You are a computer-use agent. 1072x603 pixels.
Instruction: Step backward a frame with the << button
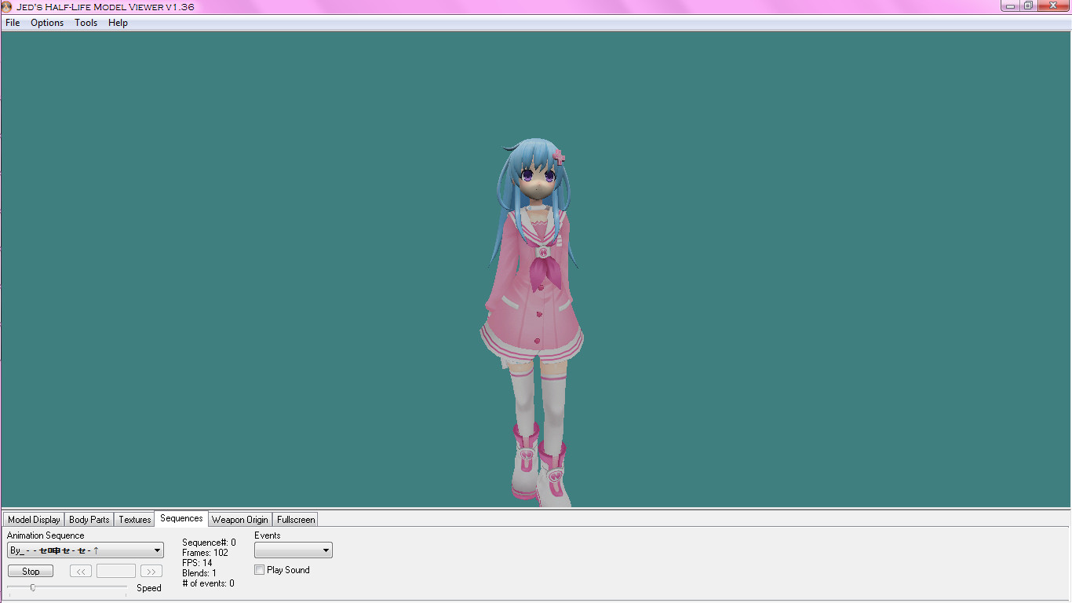pyautogui.click(x=80, y=571)
